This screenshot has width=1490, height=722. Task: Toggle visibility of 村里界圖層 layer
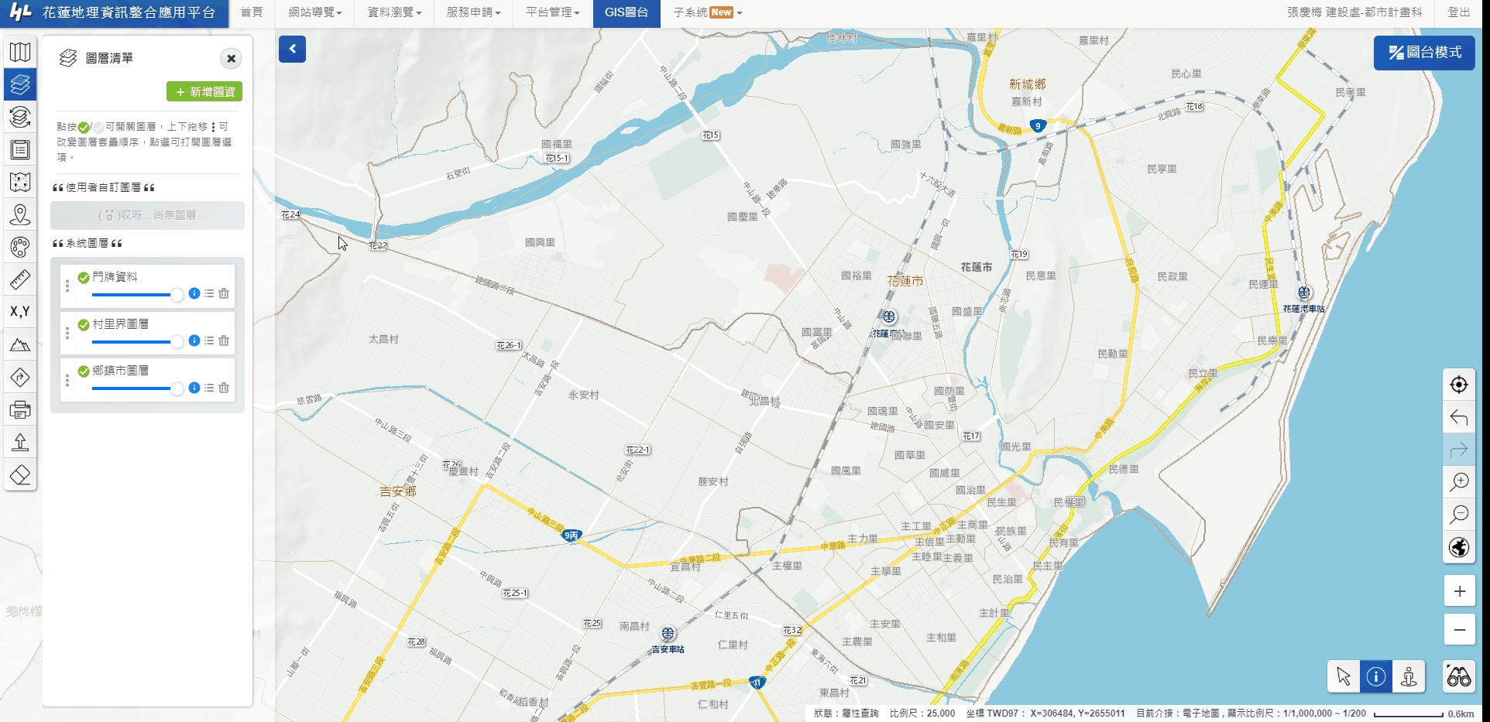click(x=84, y=325)
